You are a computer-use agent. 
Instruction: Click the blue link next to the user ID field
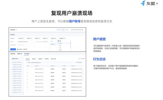(42, 42)
